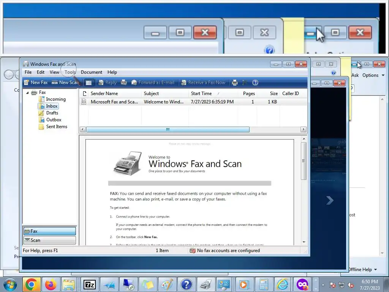This screenshot has width=389, height=292.
Task: Click the Reply toolbar icon
Action: click(108, 83)
